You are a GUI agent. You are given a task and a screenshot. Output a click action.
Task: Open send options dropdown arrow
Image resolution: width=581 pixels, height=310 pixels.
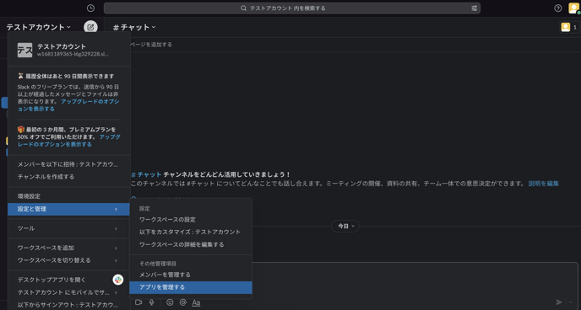coord(570,302)
